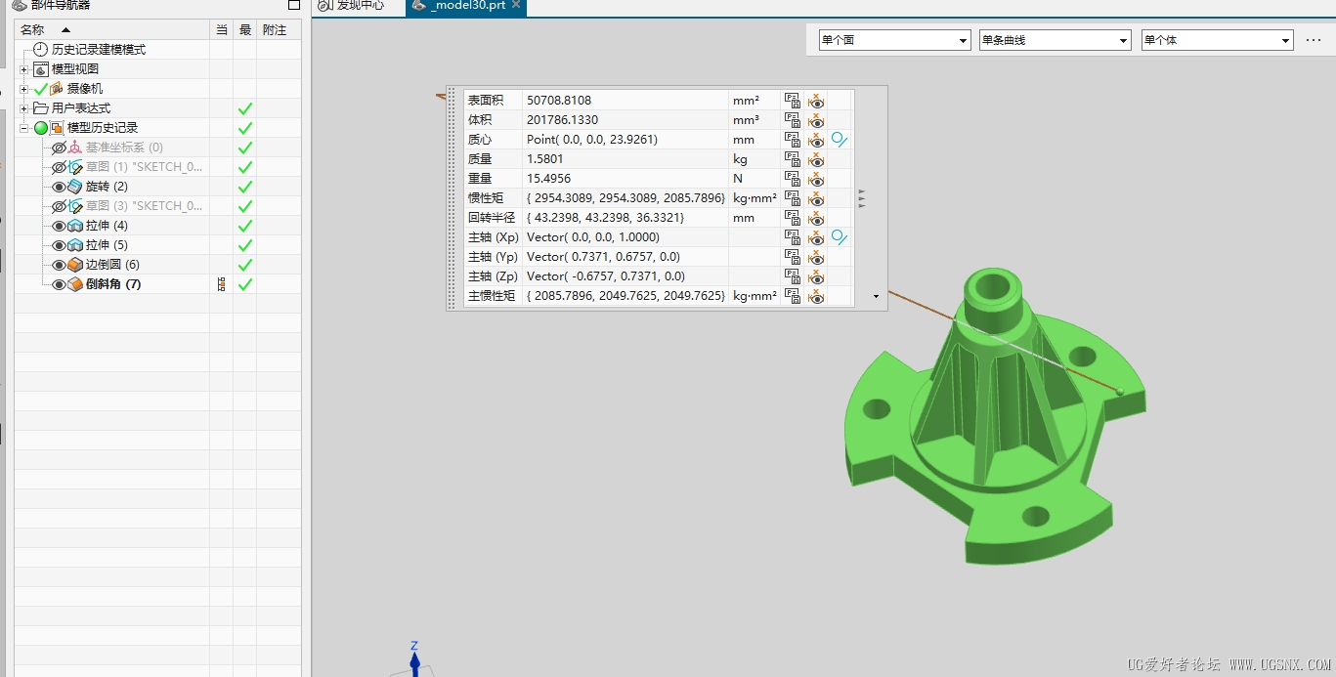Image resolution: width=1336 pixels, height=677 pixels.
Task: Select the _model30.prt tab
Action: (x=467, y=6)
